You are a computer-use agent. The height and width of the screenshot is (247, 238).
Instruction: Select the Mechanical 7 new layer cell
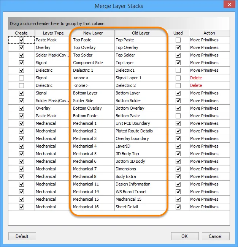[93, 169]
